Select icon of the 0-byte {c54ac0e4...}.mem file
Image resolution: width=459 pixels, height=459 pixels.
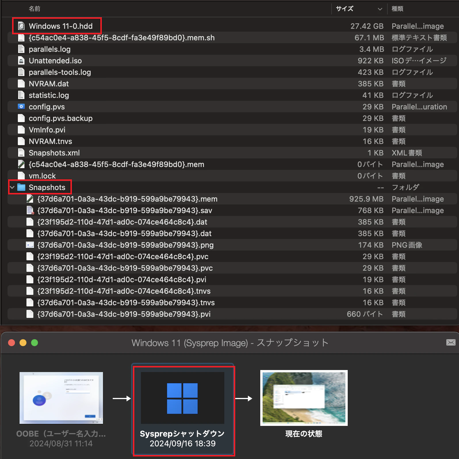(21, 164)
